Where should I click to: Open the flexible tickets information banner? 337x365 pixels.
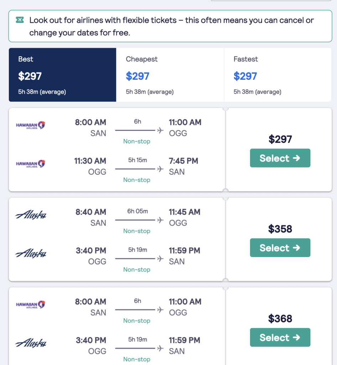point(170,26)
